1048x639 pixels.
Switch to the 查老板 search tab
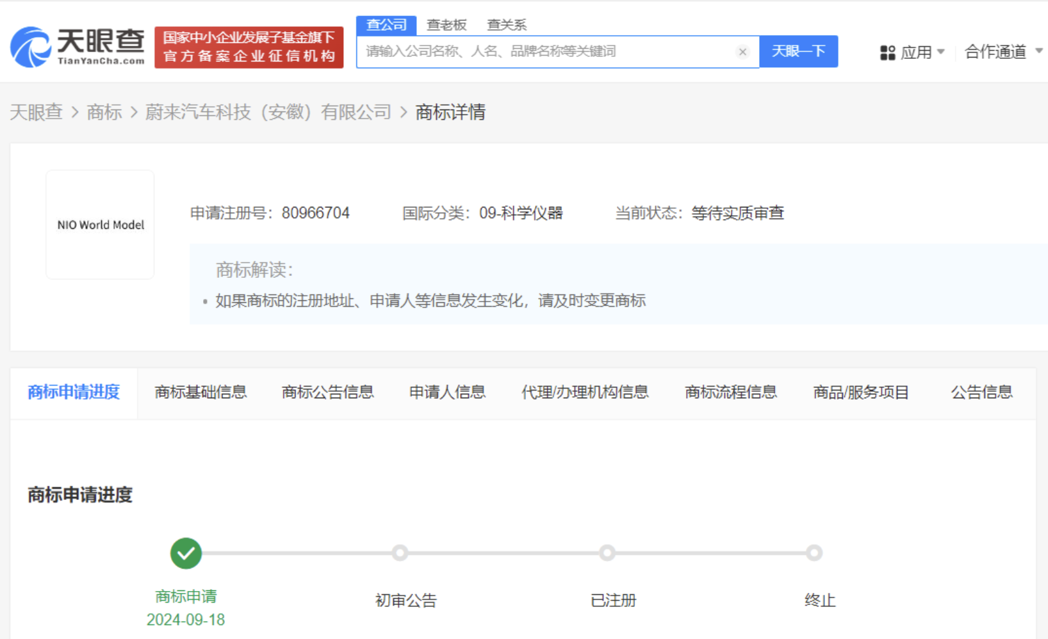pos(446,25)
